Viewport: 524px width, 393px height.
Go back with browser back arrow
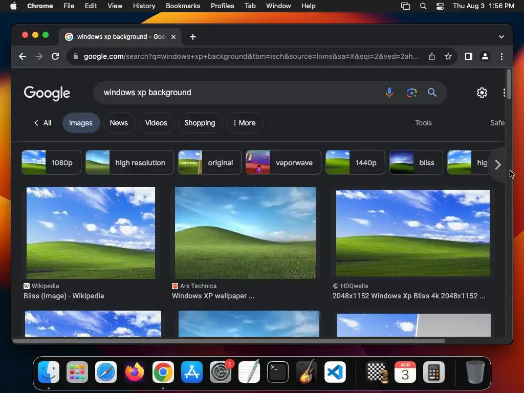pyautogui.click(x=23, y=56)
